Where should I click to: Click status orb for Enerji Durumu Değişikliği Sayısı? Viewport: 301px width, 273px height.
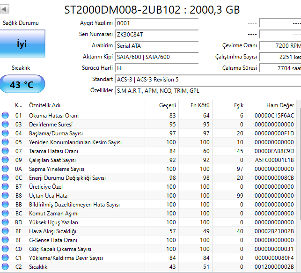point(5,177)
